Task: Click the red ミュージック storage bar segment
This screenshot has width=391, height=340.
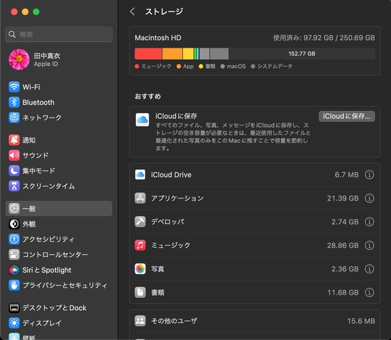Action: coord(148,54)
